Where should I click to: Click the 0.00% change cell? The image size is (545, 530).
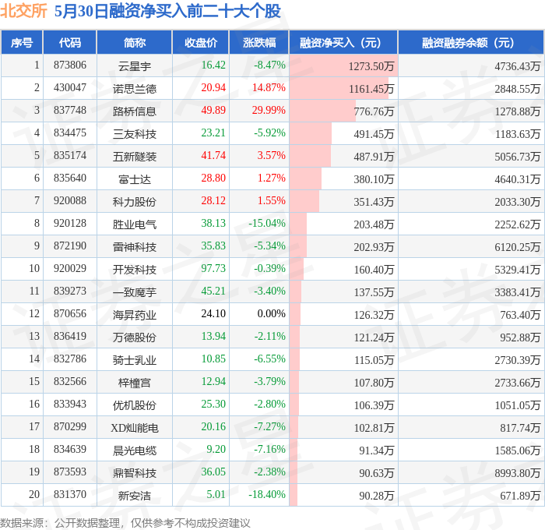[x=272, y=313]
